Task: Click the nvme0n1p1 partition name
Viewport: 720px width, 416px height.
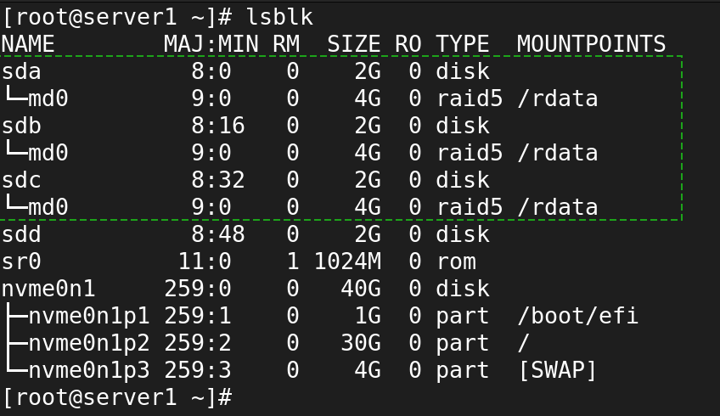Action: click(89, 316)
